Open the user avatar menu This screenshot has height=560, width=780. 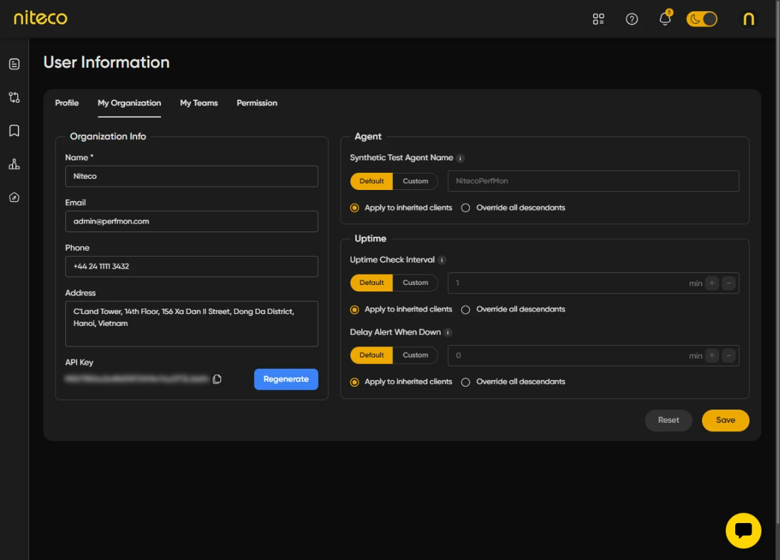point(748,19)
